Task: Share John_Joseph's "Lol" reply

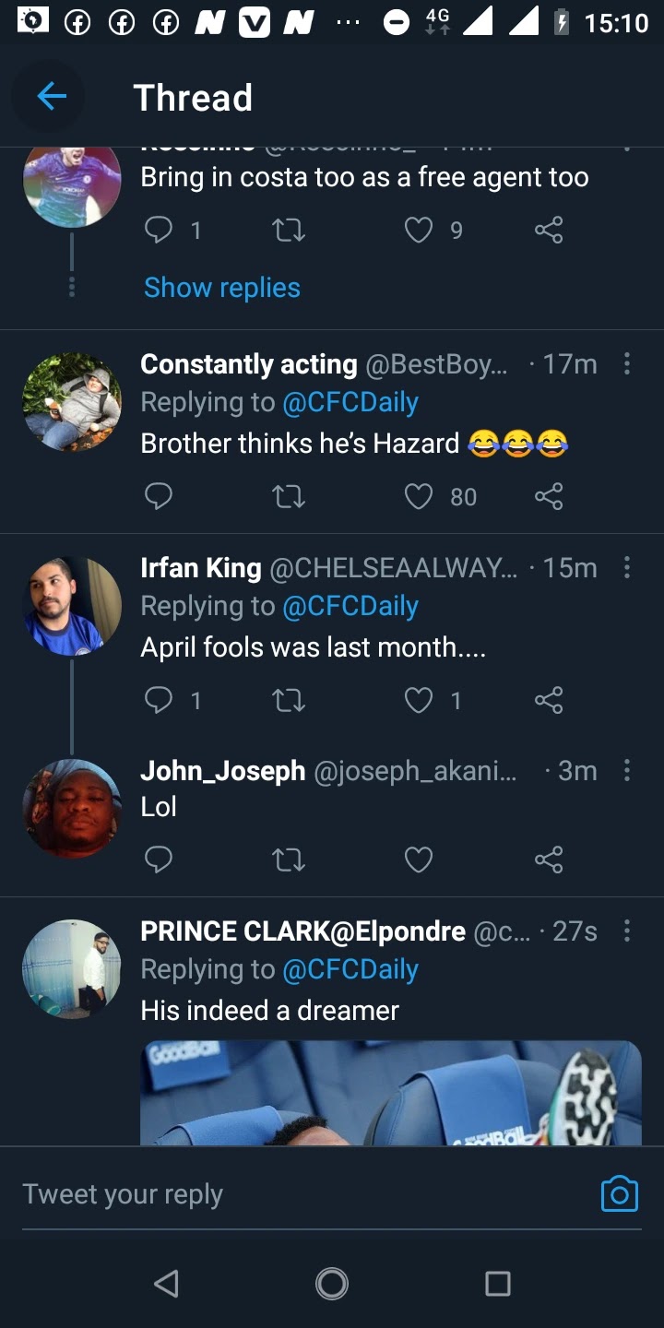Action: [x=549, y=860]
